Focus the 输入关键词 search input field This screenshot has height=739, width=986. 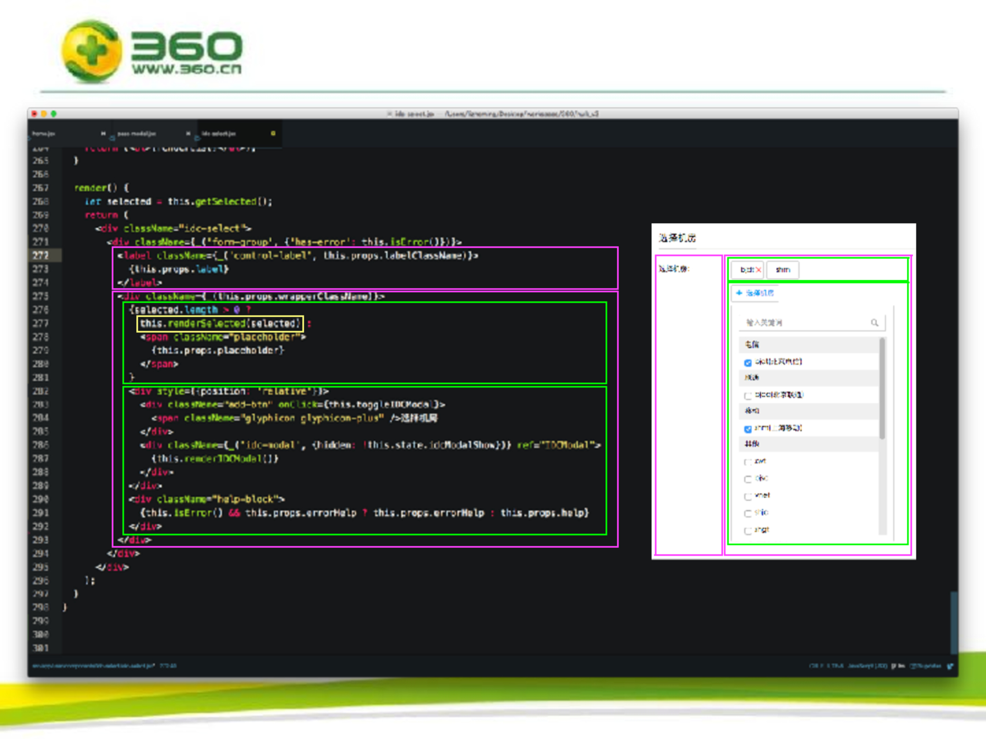tap(803, 323)
